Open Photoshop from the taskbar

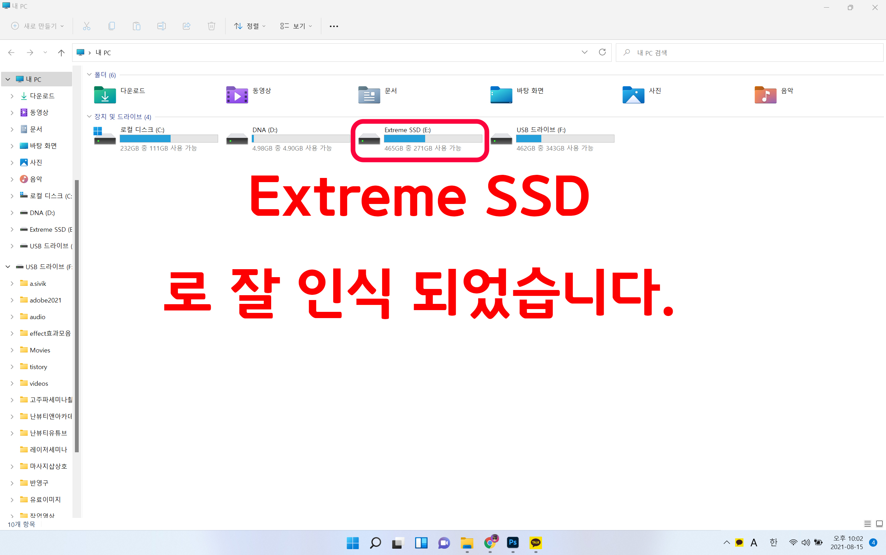pos(513,543)
